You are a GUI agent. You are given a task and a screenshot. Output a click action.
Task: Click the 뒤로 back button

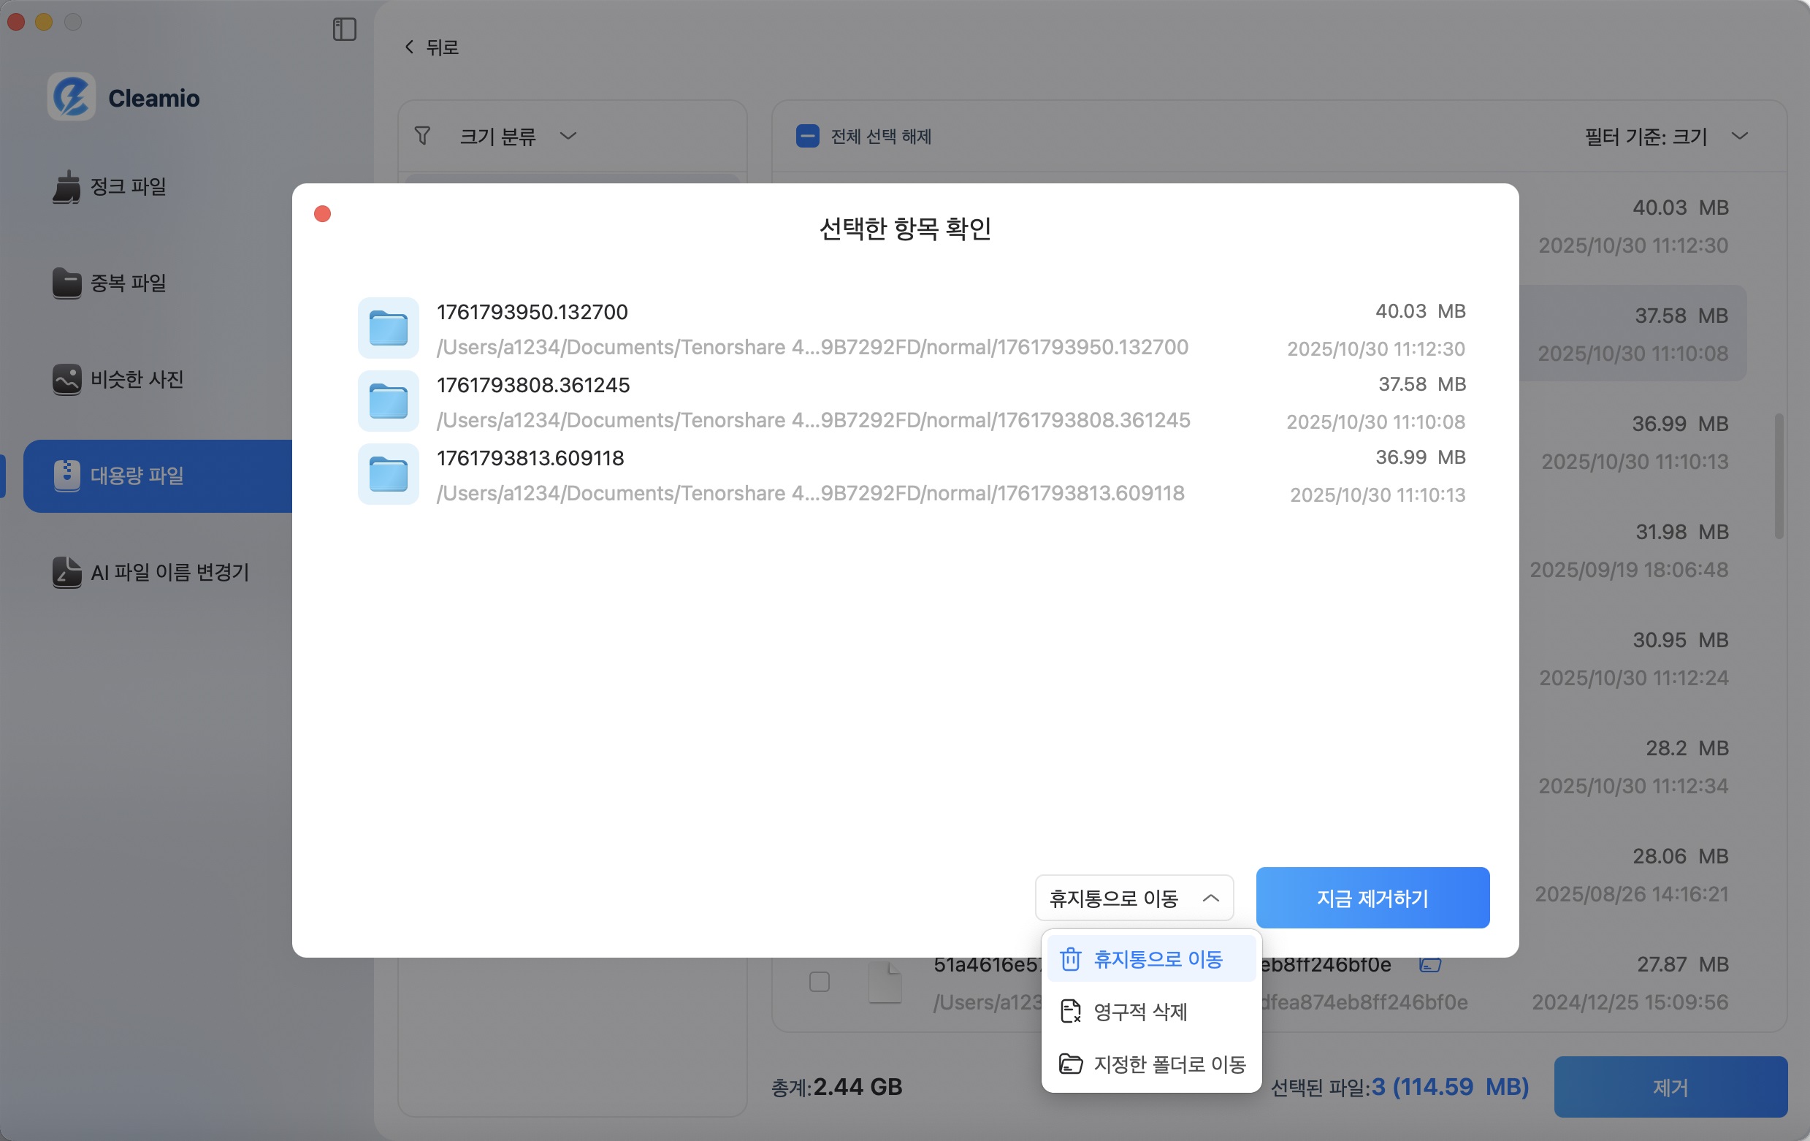(x=431, y=47)
